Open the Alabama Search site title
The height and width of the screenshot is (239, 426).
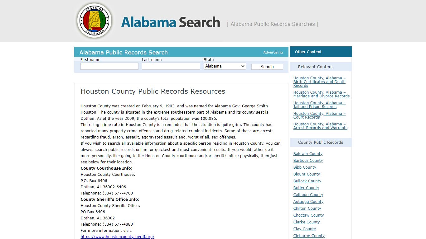pyautogui.click(x=171, y=22)
